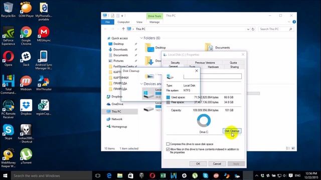This screenshot has width=321, height=180.
Task: Open Excel from the taskbar
Action: coord(163,175)
